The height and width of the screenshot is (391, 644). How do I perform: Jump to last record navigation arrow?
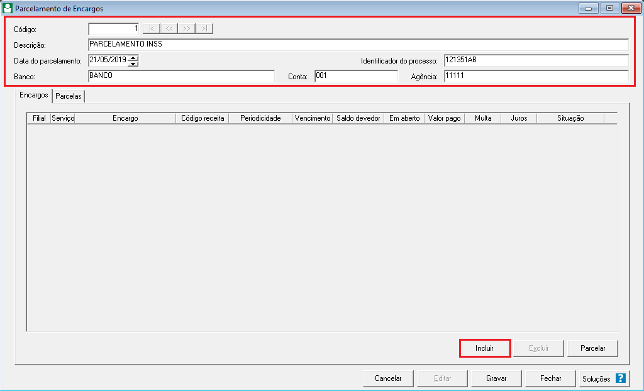(x=204, y=28)
